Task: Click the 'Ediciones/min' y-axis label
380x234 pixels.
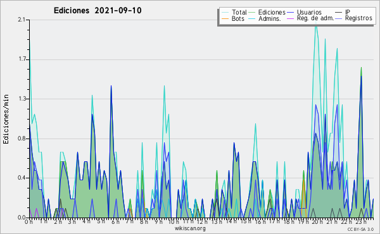Action: [x=6, y=119]
